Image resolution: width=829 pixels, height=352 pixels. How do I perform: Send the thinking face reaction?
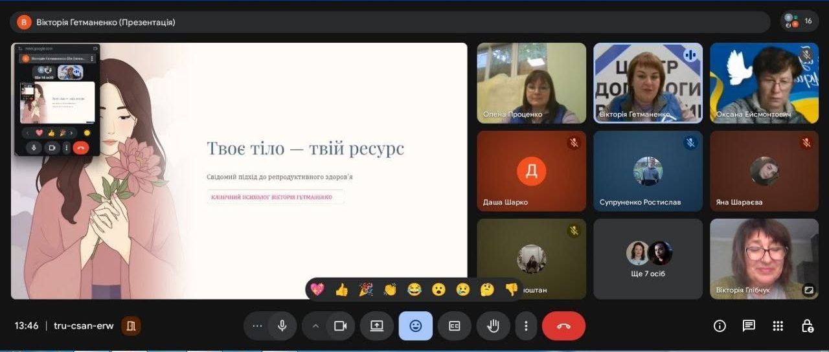pyautogui.click(x=487, y=289)
